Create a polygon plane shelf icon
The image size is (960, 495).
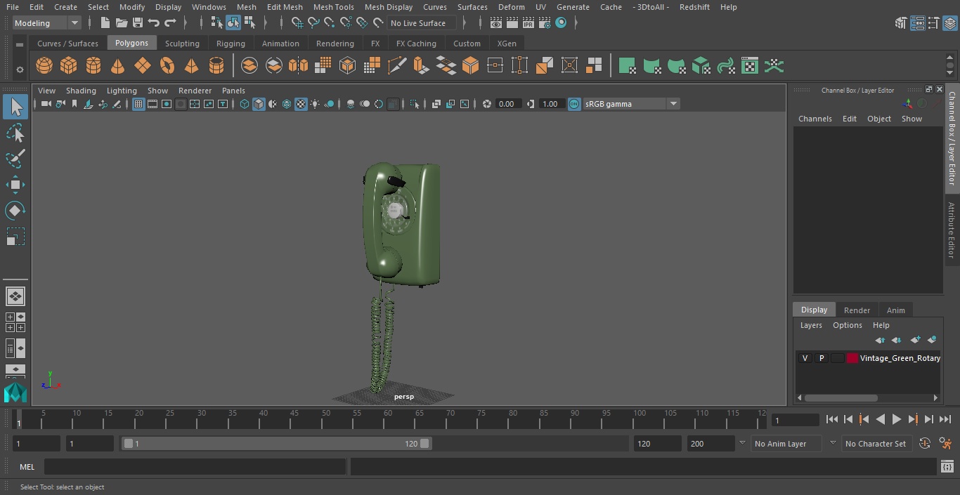[142, 66]
